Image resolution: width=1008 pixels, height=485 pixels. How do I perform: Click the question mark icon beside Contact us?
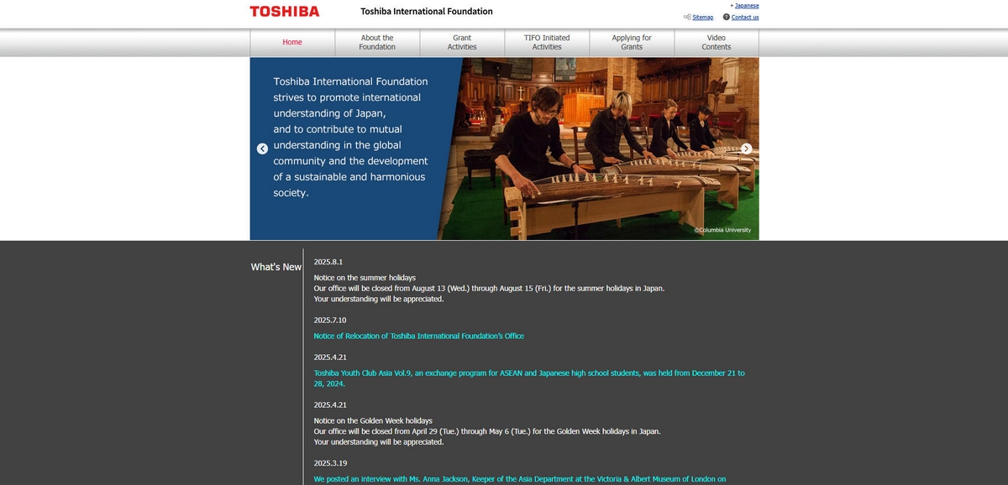pyautogui.click(x=727, y=17)
